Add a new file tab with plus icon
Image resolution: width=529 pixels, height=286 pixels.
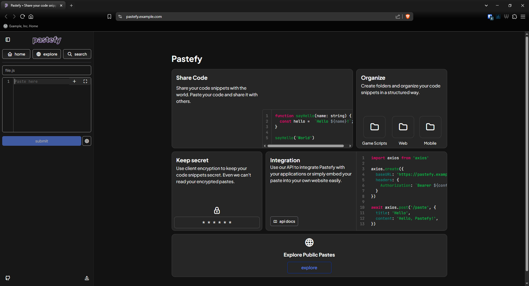click(x=74, y=81)
